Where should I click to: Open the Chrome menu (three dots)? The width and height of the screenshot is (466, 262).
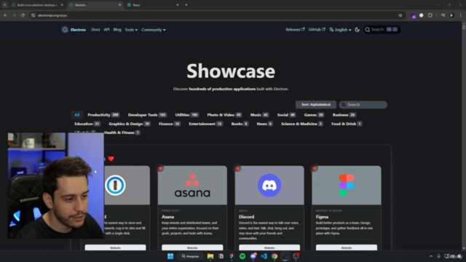point(460,15)
